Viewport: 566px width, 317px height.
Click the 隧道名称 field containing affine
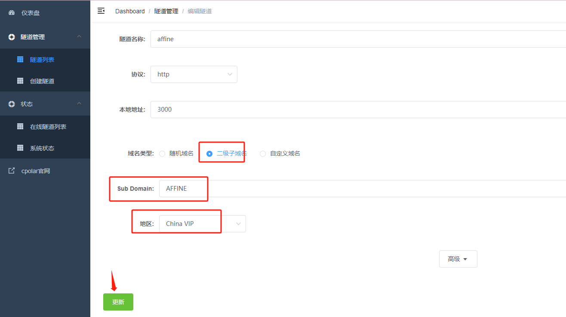coord(358,39)
